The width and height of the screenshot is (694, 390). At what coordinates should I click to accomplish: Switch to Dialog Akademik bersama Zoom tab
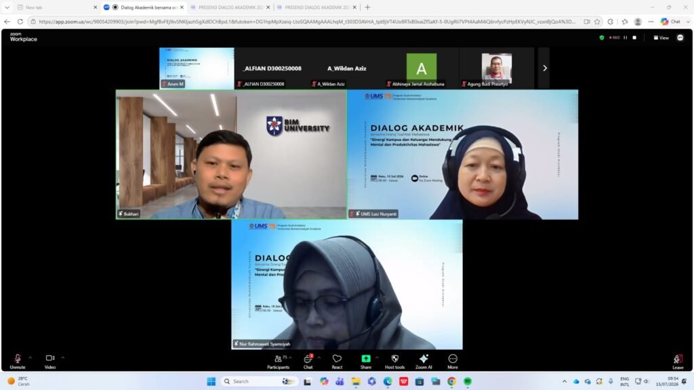click(144, 7)
